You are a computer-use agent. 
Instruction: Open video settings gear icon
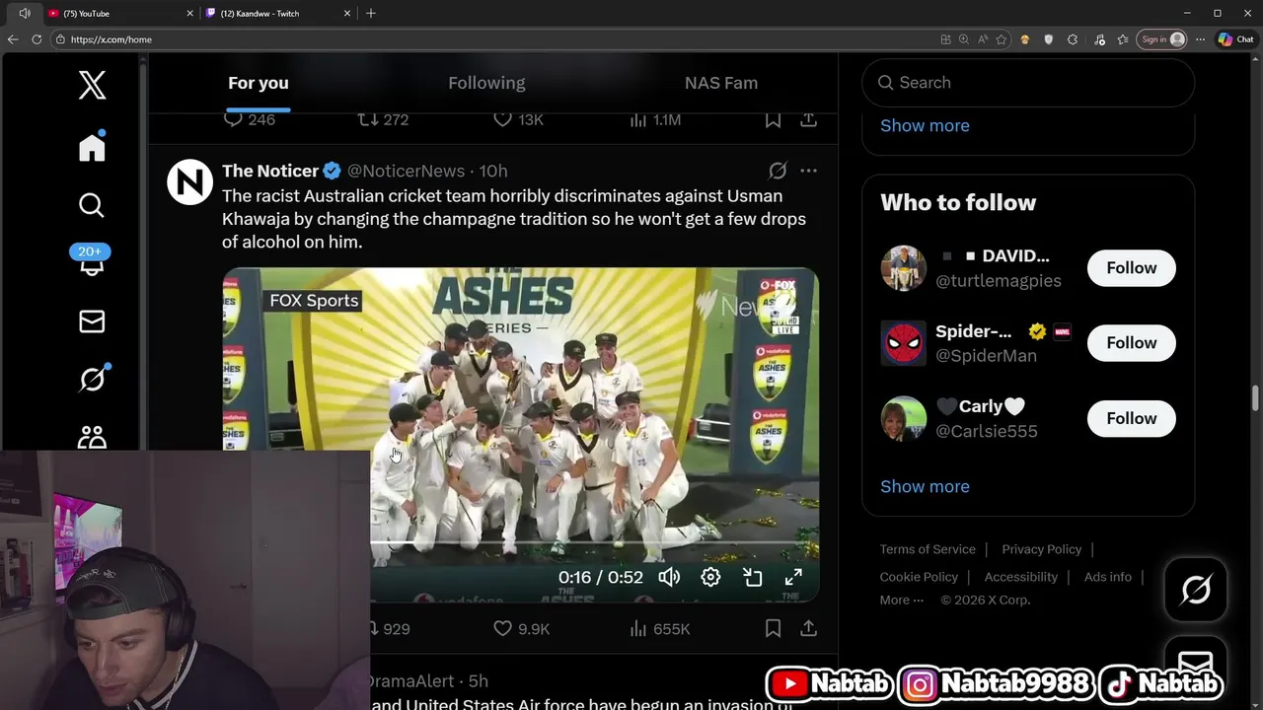tap(710, 577)
